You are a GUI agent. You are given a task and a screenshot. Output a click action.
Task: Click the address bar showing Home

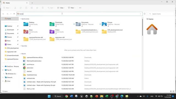79,14
